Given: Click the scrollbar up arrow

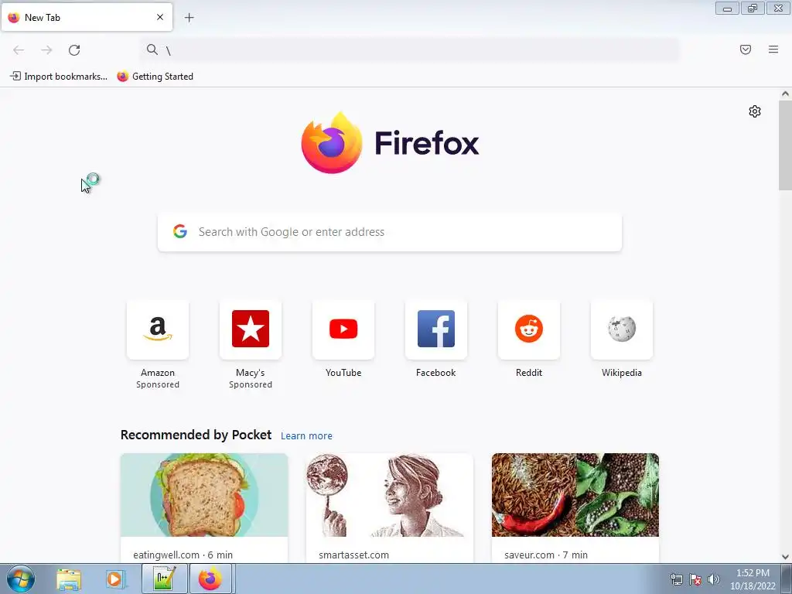Looking at the screenshot, I should coord(785,94).
